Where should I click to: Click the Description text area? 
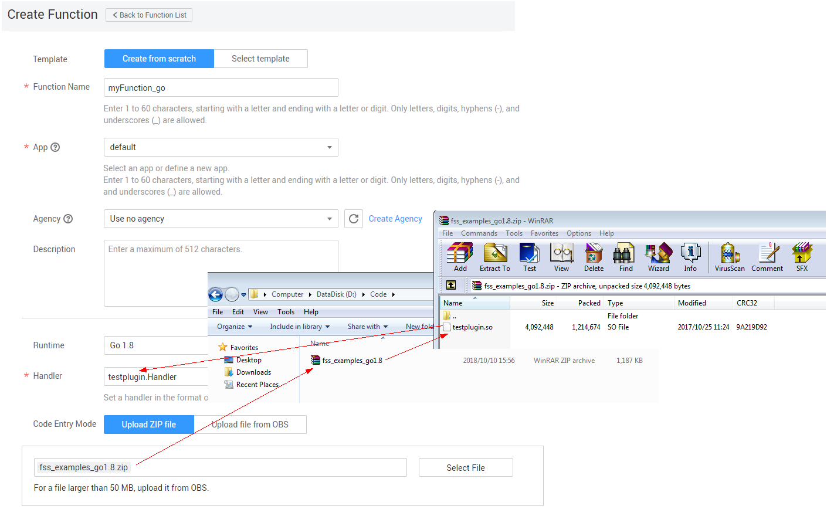click(x=221, y=273)
